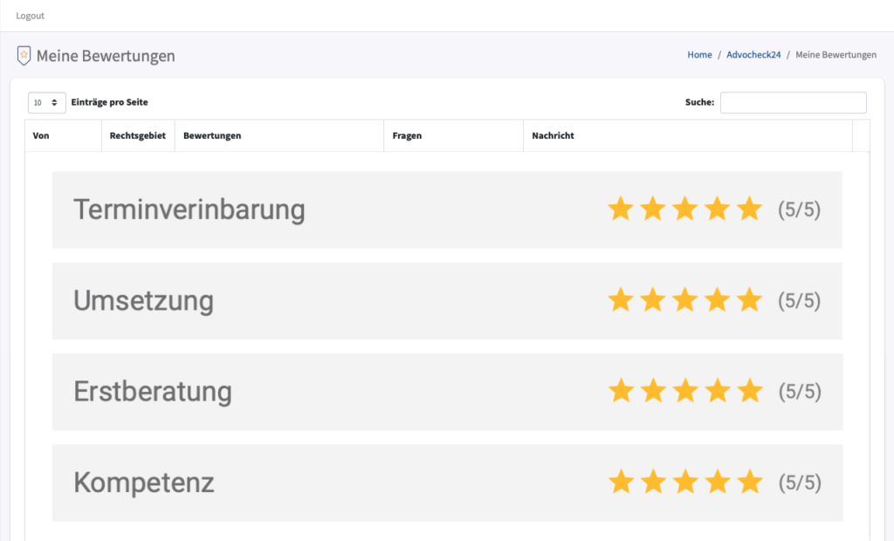
Task: Open the entries per page dropdown
Action: pos(46,103)
